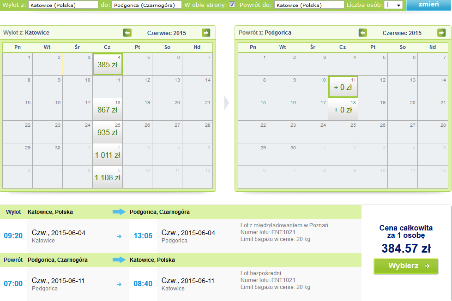Click return departure time 07:00

click(13, 284)
